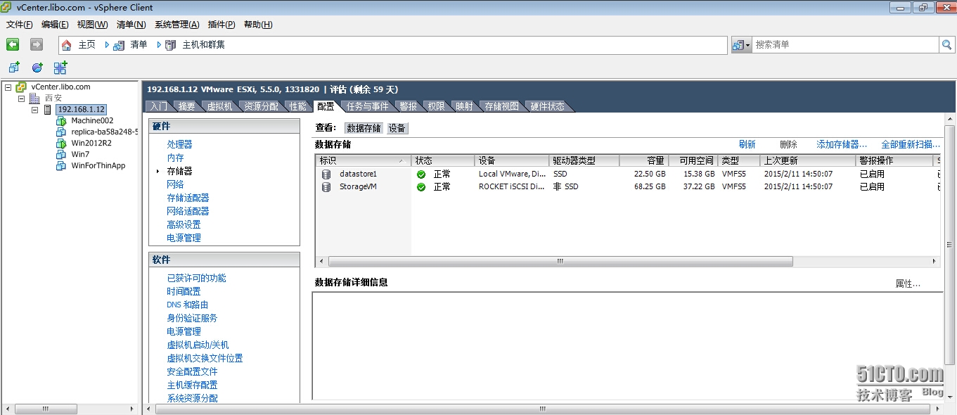The image size is (957, 415).
Task: Click the 西安 datacenter icon
Action: click(34, 98)
